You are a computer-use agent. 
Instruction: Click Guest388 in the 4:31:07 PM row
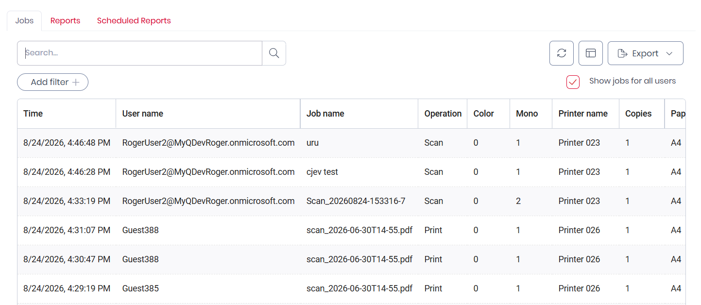140,230
